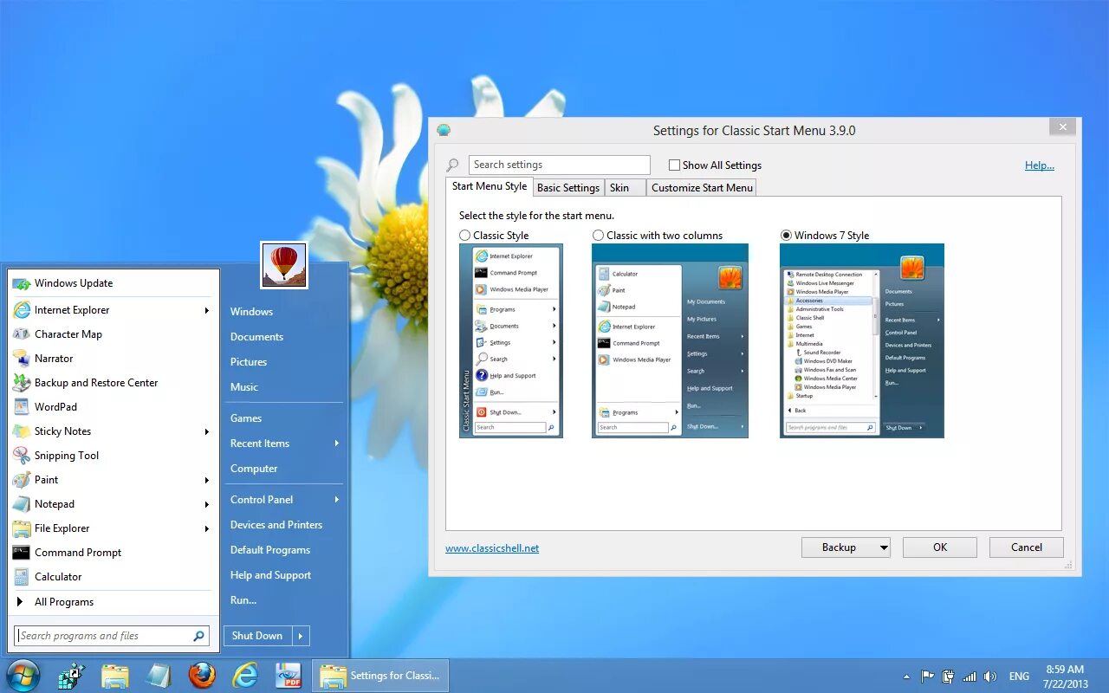The width and height of the screenshot is (1109, 693).
Task: Launch Firefox from the taskbar
Action: [x=202, y=675]
